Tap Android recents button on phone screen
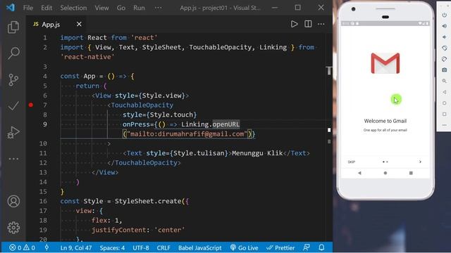This screenshot has width=451, height=253. 411,173
